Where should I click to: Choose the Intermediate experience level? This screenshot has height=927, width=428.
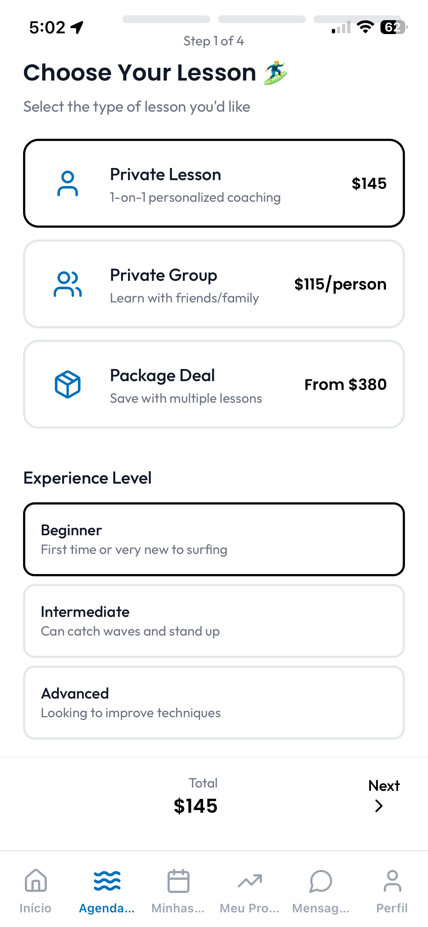214,621
